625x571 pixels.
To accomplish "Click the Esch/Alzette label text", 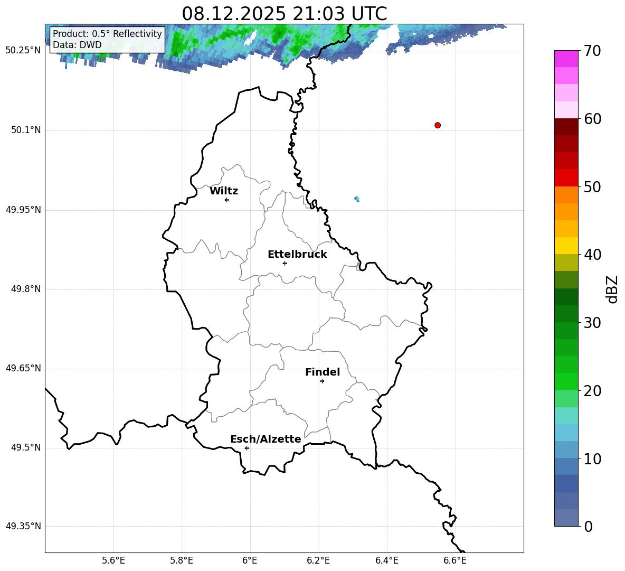I will pos(266,439).
